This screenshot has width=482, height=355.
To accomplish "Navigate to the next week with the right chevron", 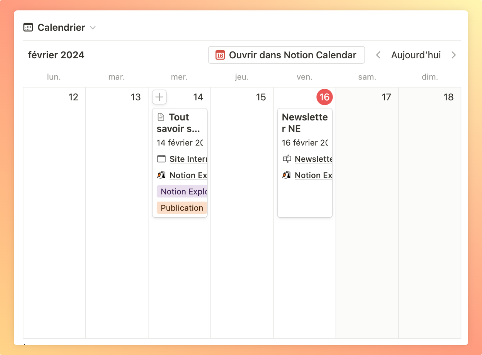I will pyautogui.click(x=454, y=55).
